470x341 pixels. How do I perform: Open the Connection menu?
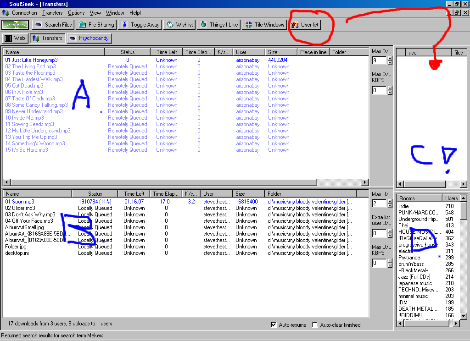click(x=24, y=13)
